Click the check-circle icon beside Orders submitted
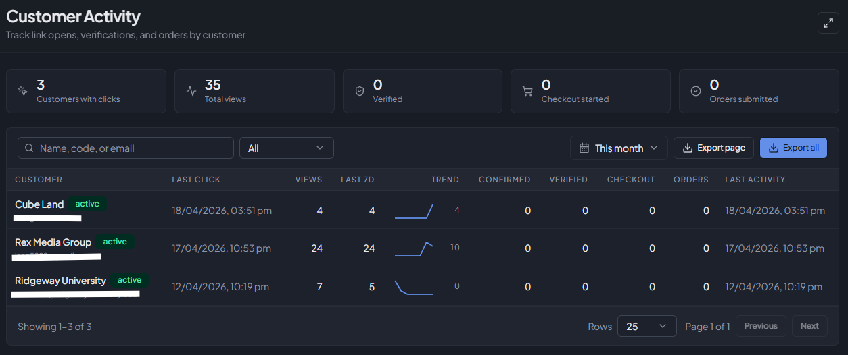 click(x=696, y=91)
